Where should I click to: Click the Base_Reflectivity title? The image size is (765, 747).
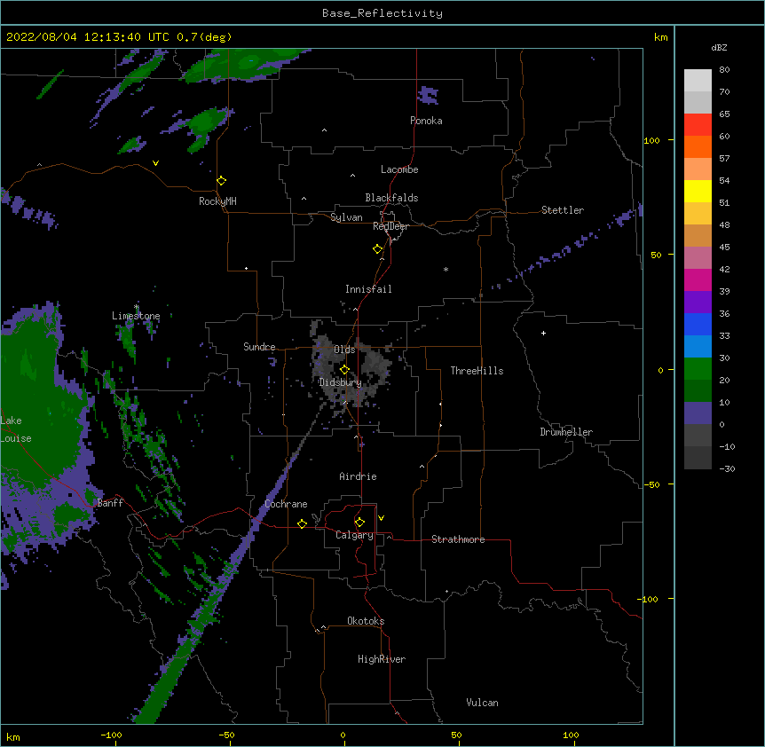tap(382, 13)
